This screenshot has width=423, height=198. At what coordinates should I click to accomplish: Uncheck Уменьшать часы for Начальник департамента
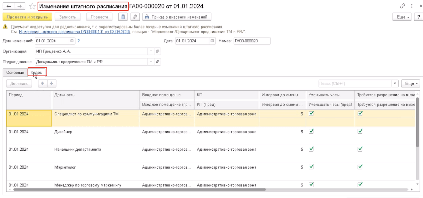[x=311, y=149]
